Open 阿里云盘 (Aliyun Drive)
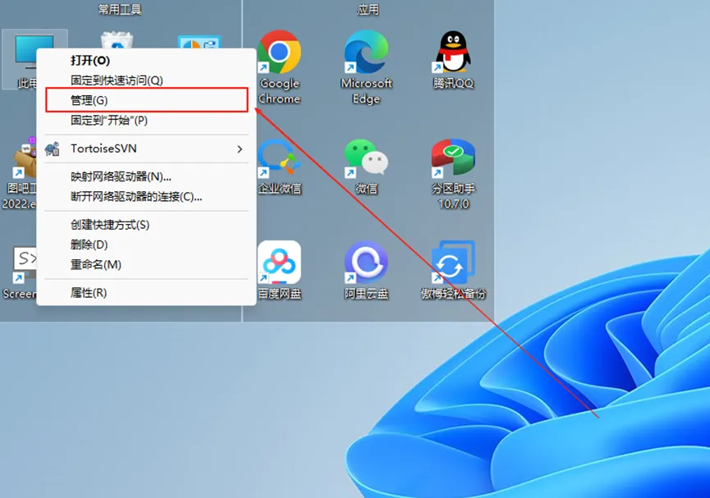The width and height of the screenshot is (710, 498). (366, 263)
